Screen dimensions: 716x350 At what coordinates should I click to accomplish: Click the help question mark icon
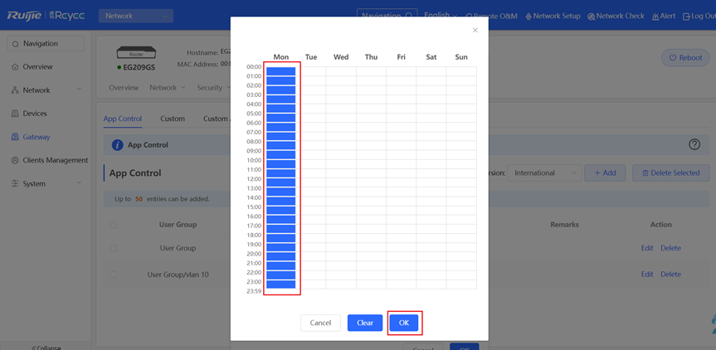[694, 144]
